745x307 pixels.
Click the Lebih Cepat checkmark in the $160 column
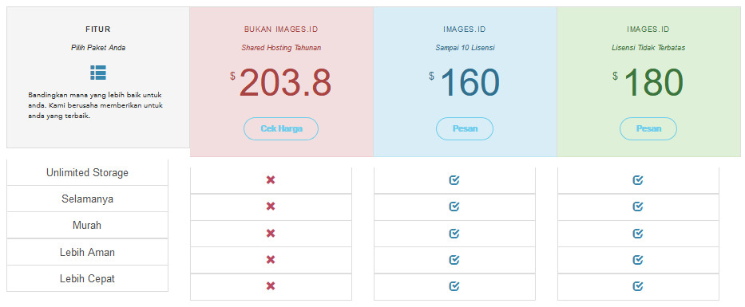(454, 286)
